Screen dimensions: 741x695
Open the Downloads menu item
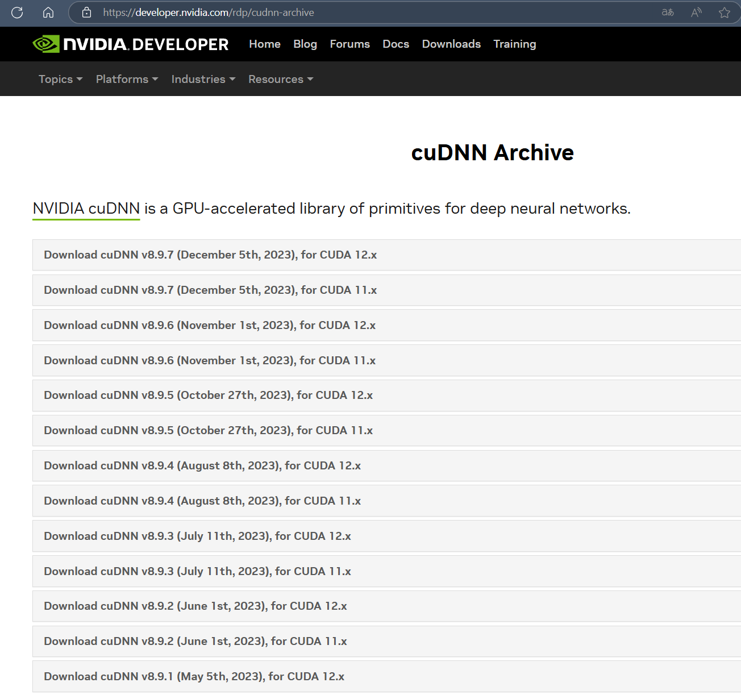[451, 44]
